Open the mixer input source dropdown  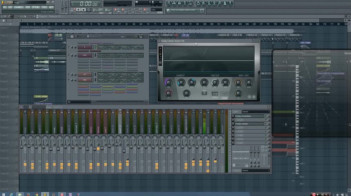[255, 111]
